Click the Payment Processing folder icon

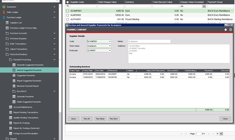pyautogui.click(x=11, y=60)
